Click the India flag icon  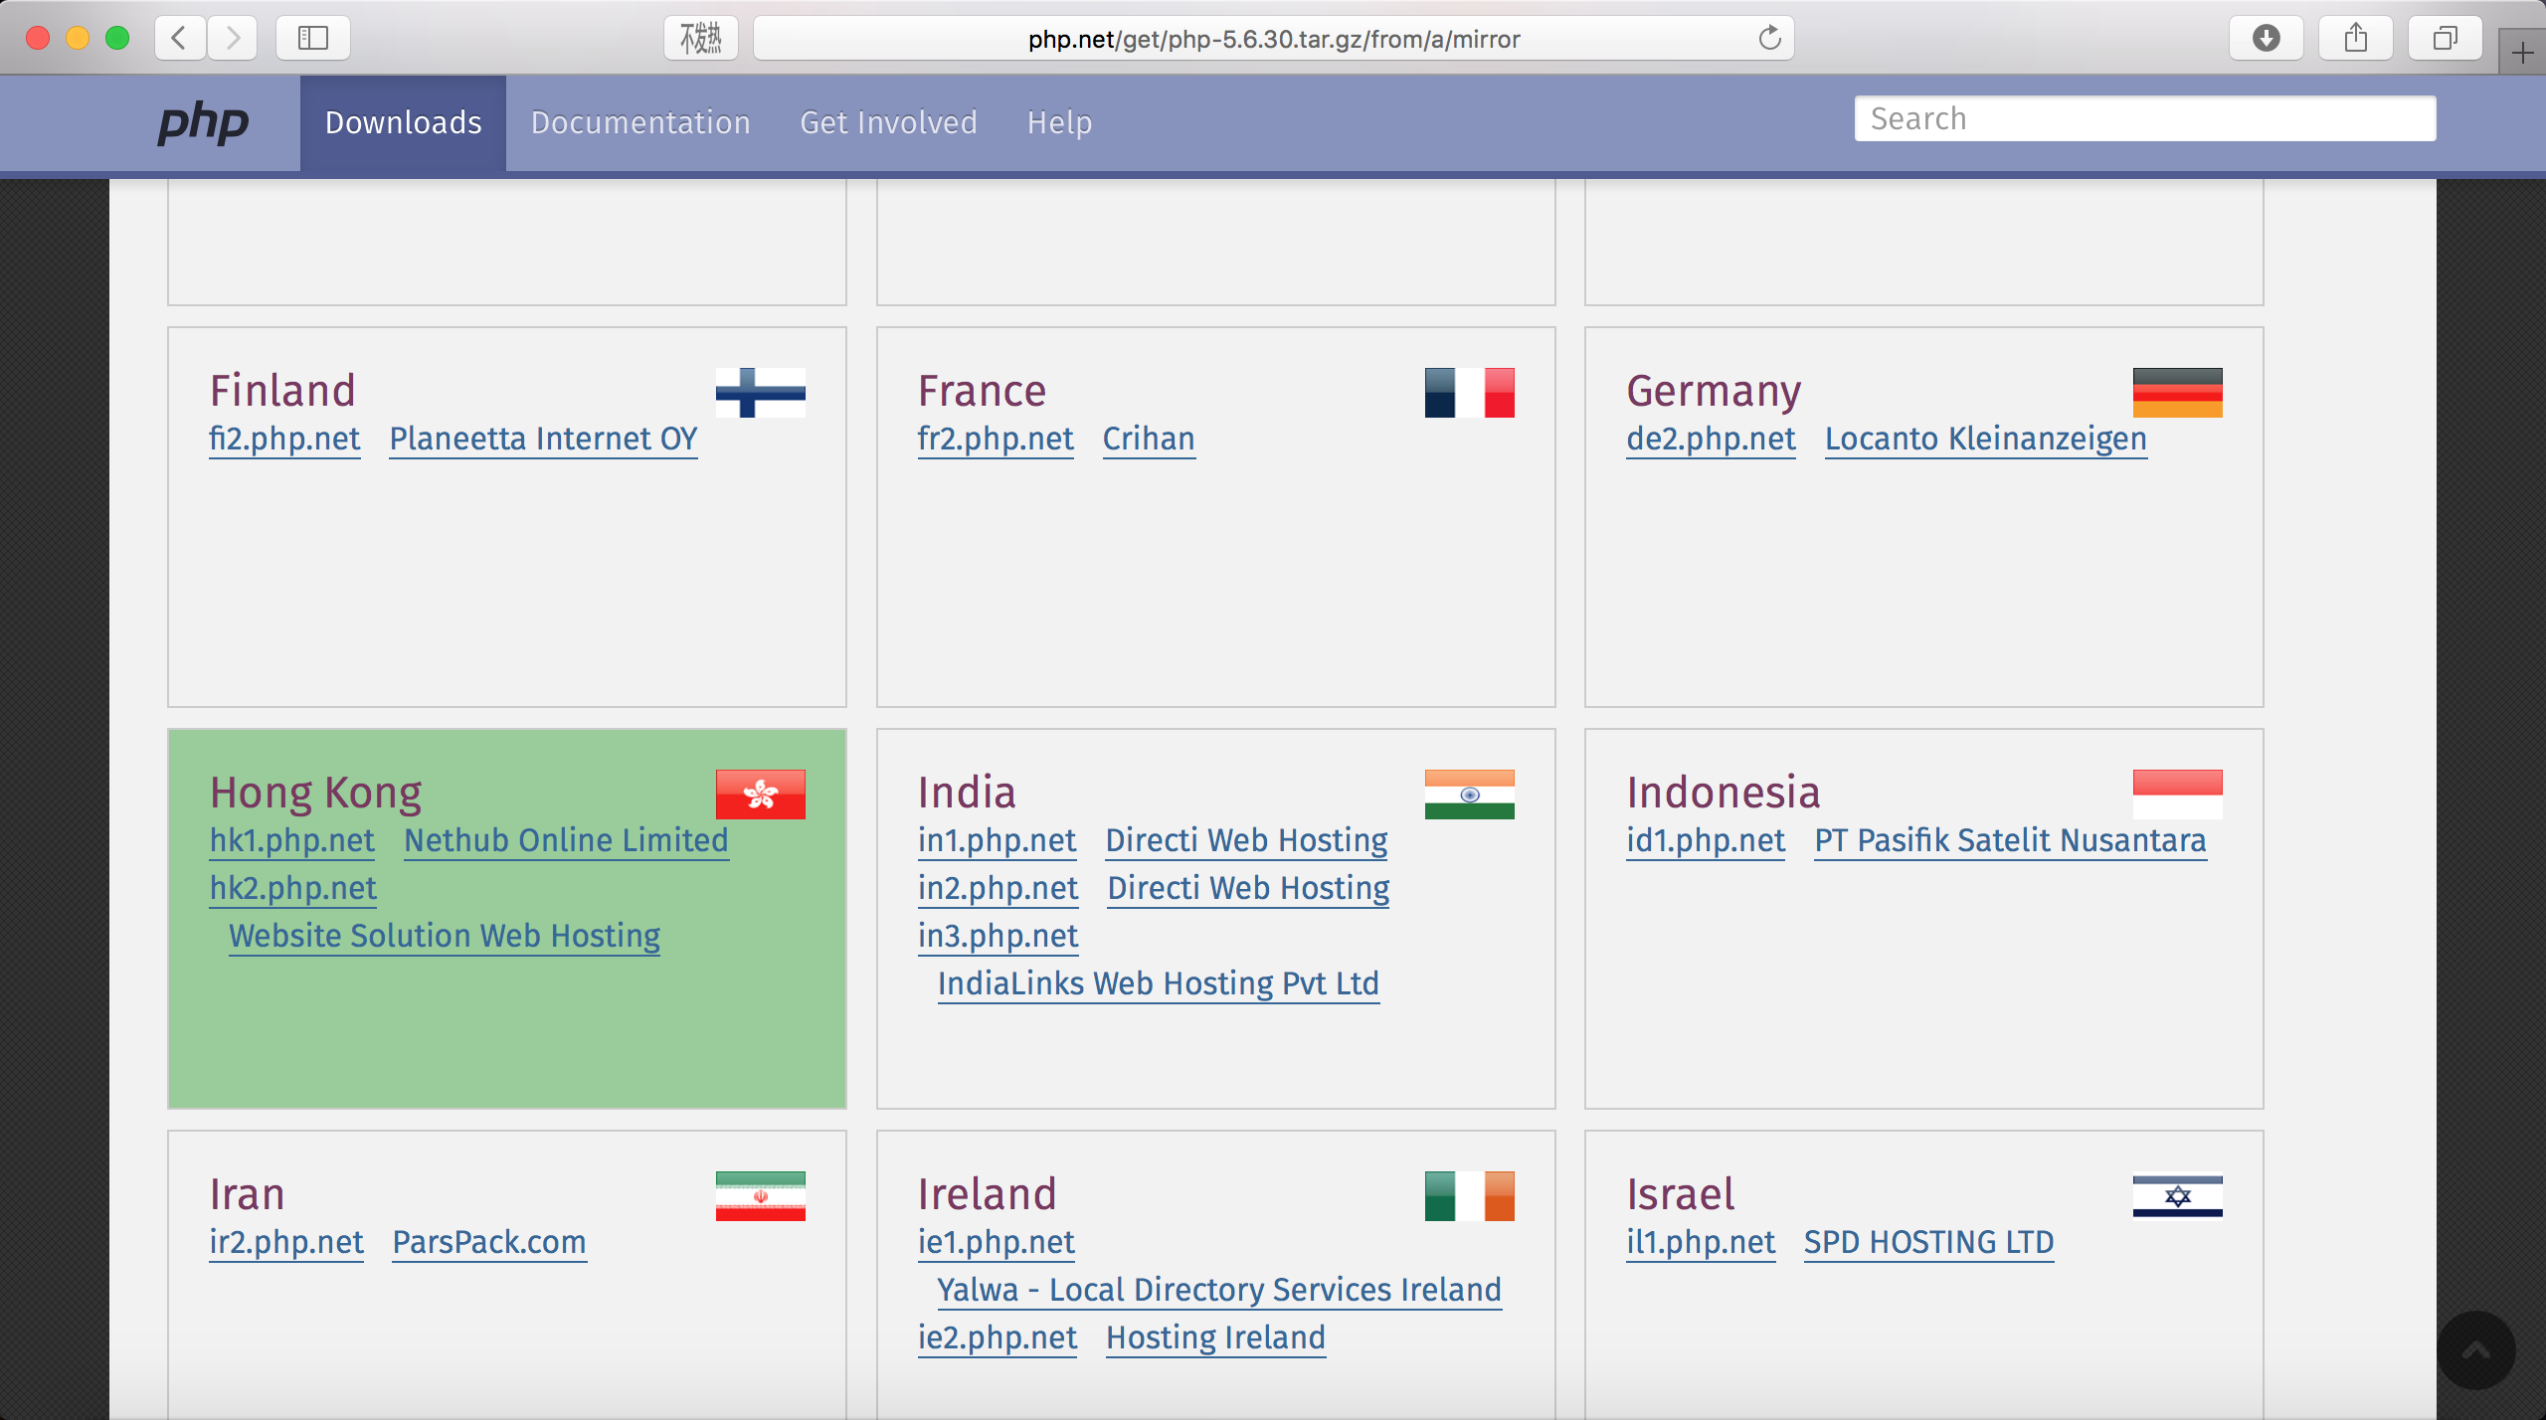[1469, 795]
